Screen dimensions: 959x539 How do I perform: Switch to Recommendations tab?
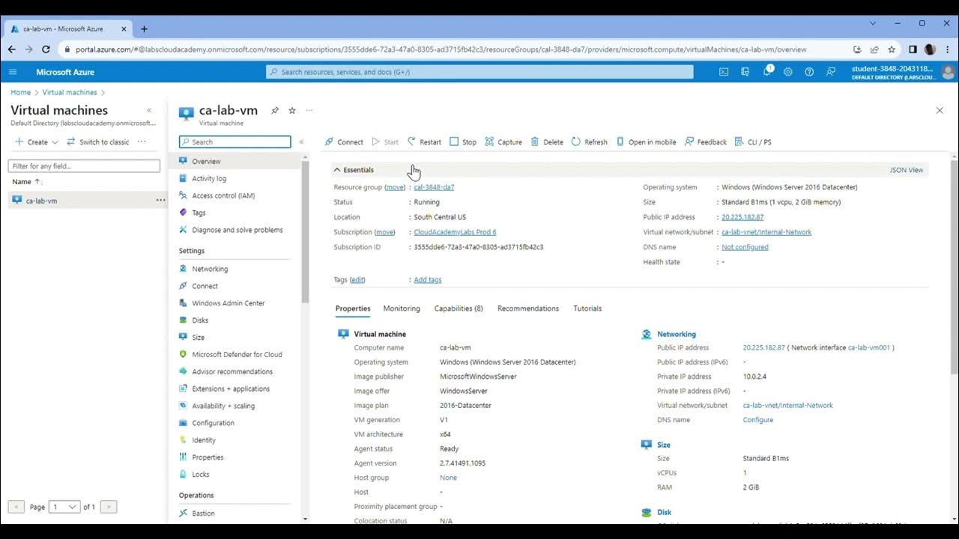click(528, 308)
